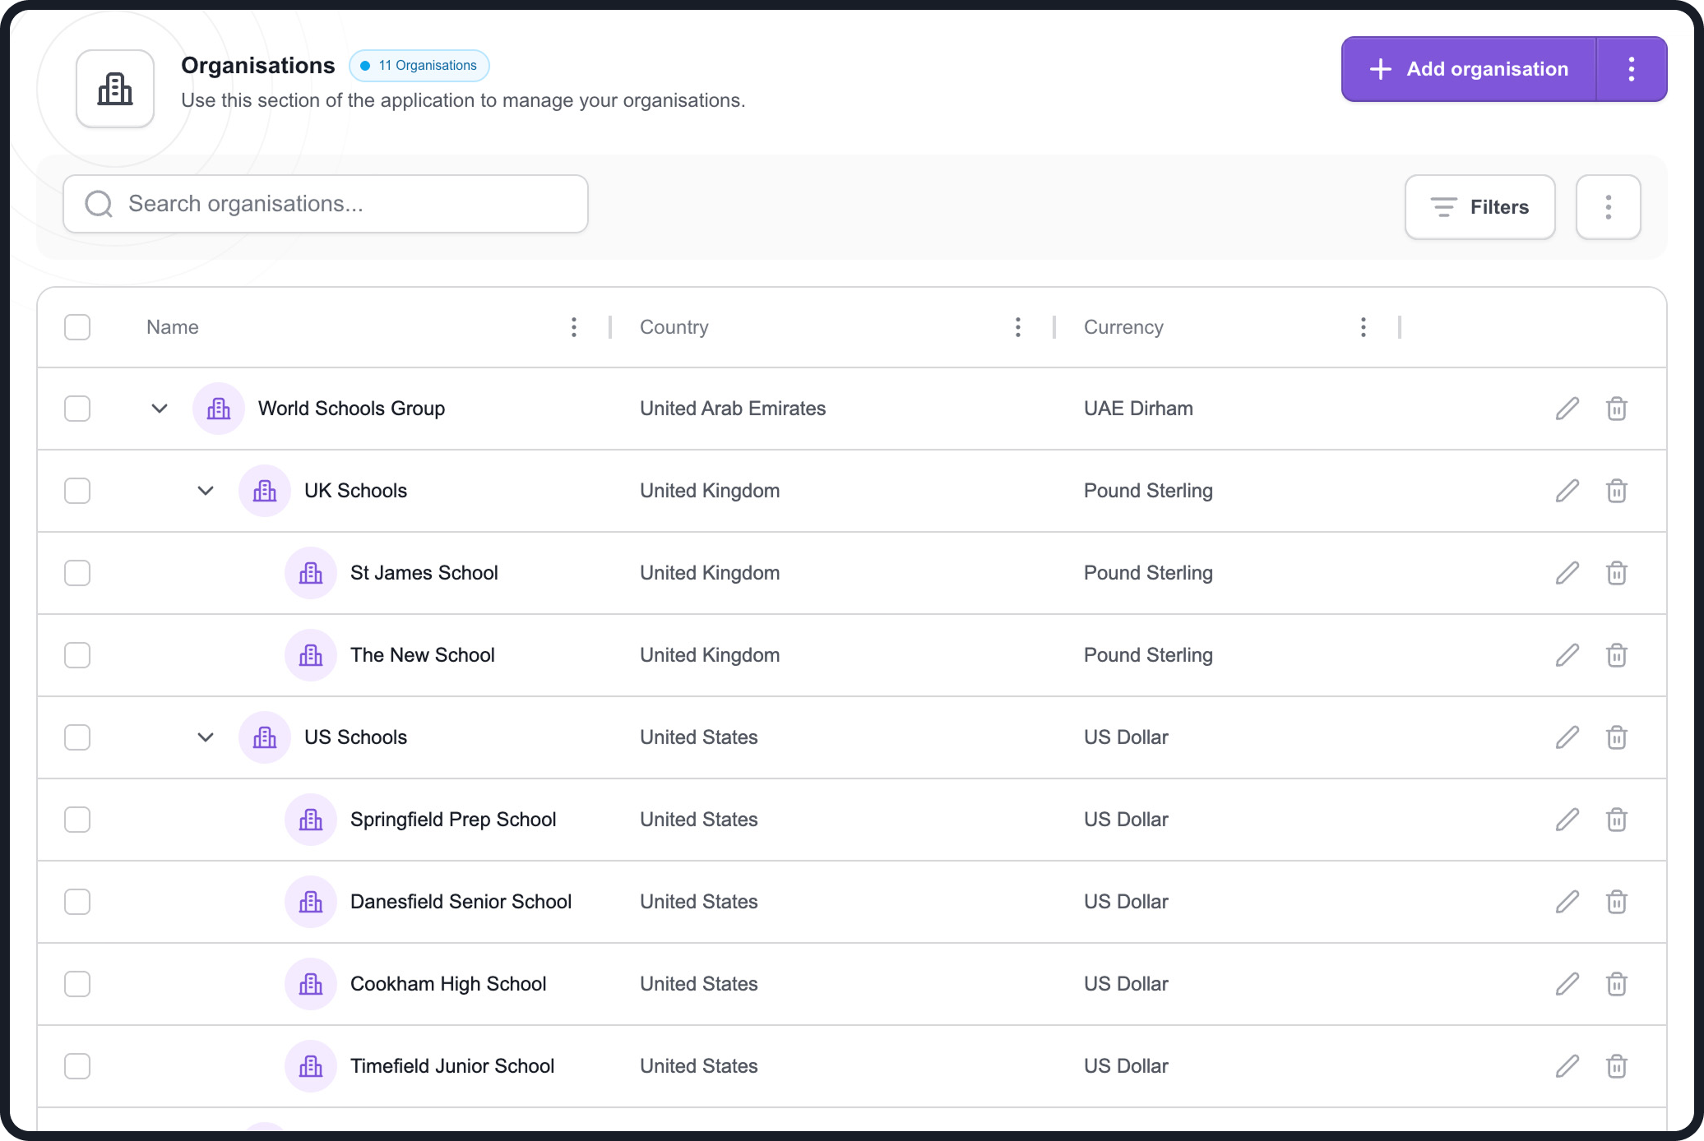Click the Add organisation button
Viewport: 1704px width, 1141px height.
coord(1469,69)
